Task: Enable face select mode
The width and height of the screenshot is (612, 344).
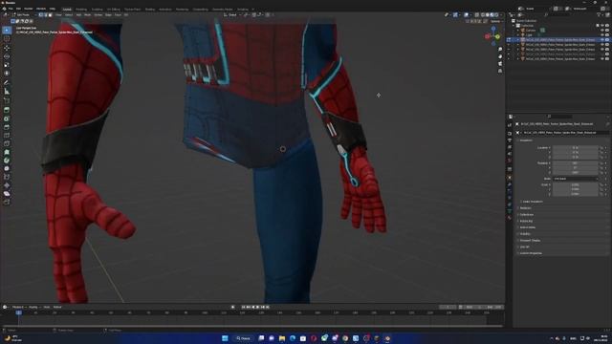Action: (50, 15)
